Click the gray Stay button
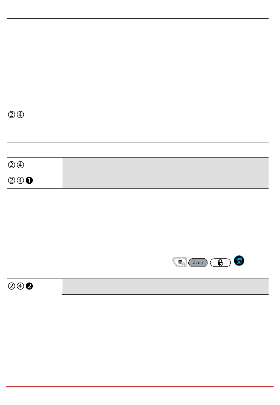 (198, 262)
